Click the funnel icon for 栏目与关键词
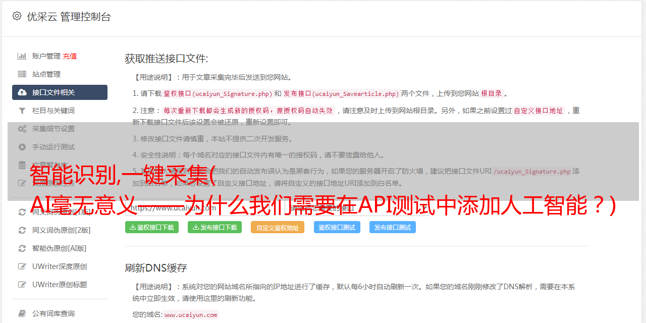 pos(22,111)
